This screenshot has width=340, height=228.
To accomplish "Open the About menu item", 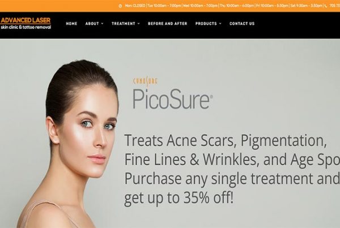I will pyautogui.click(x=92, y=24).
